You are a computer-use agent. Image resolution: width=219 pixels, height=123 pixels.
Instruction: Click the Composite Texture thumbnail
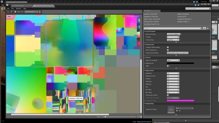click(x=171, y=109)
